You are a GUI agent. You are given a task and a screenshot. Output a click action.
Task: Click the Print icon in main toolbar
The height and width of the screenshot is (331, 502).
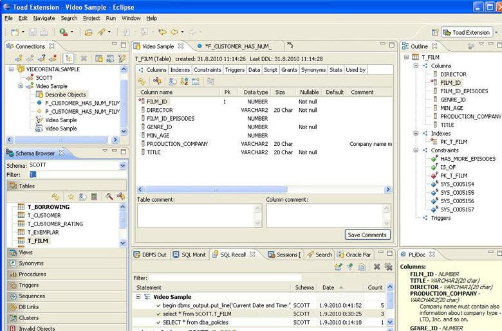44,32
